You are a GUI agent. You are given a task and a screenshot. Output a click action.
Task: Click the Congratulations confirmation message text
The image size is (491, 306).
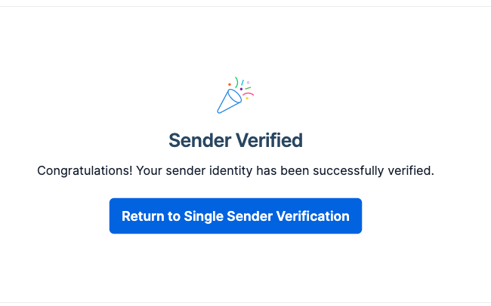235,171
